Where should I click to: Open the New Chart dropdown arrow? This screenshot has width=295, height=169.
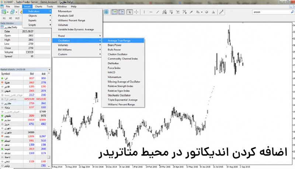(7, 12)
